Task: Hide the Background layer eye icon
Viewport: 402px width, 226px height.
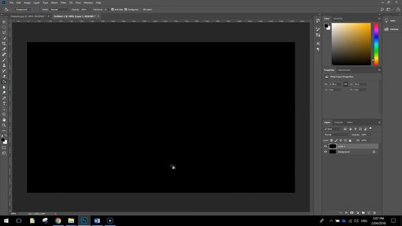Action: coord(325,152)
